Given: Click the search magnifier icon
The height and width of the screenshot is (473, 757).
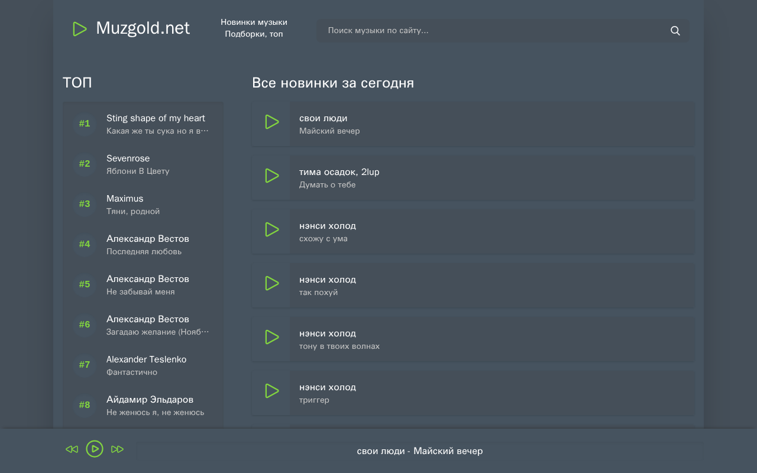Looking at the screenshot, I should tap(675, 31).
